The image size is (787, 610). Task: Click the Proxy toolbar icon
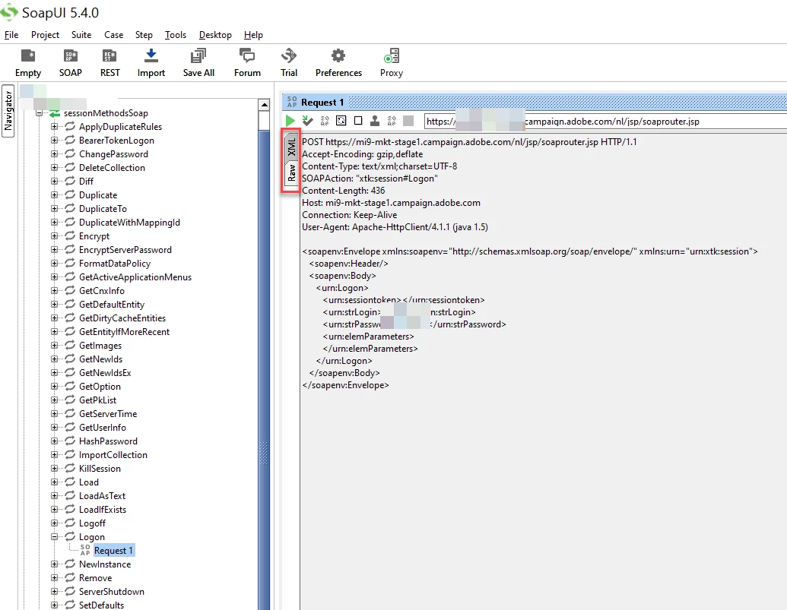point(392,55)
